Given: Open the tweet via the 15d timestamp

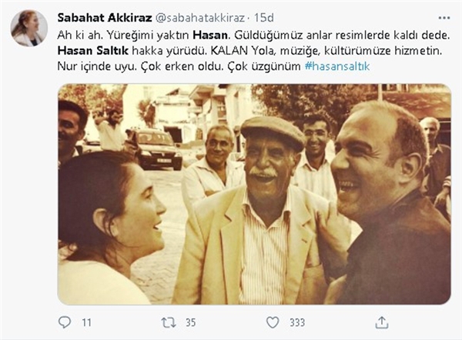Looking at the screenshot, I should coord(264,18).
